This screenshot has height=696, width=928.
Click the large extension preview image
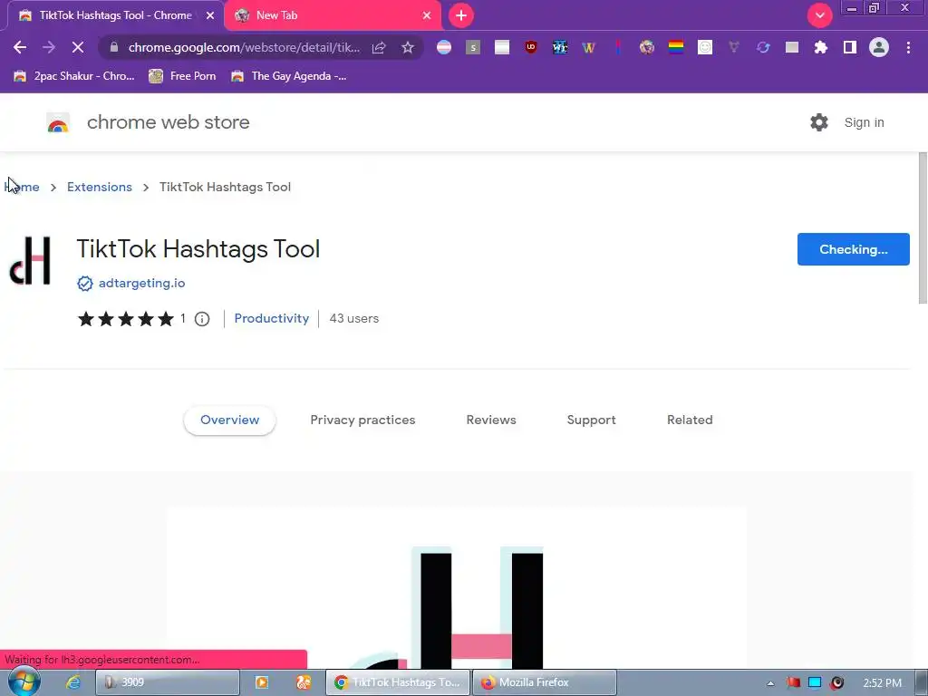tap(457, 587)
